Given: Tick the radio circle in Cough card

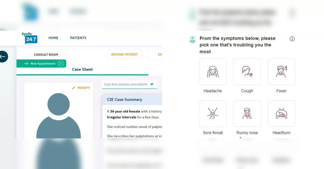Looking at the screenshot, I should [236, 61].
